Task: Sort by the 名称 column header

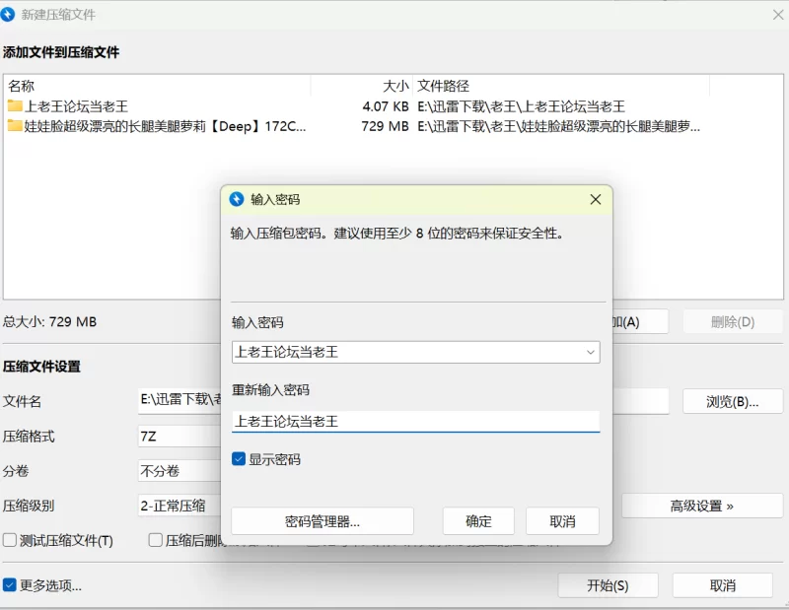Action: pyautogui.click(x=157, y=86)
